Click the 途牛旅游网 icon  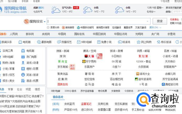[x=136, y=79]
